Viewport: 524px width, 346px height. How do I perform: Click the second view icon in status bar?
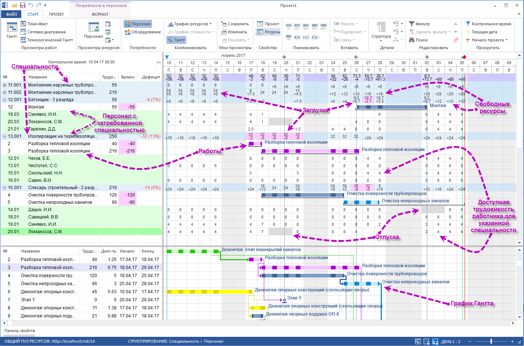427,342
